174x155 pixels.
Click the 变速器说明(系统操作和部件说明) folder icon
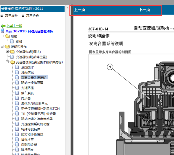coord(13,62)
